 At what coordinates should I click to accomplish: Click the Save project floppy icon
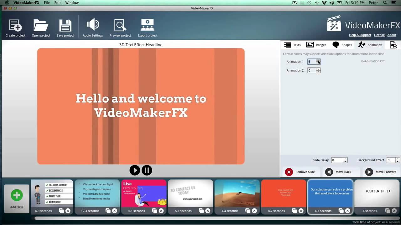65,26
